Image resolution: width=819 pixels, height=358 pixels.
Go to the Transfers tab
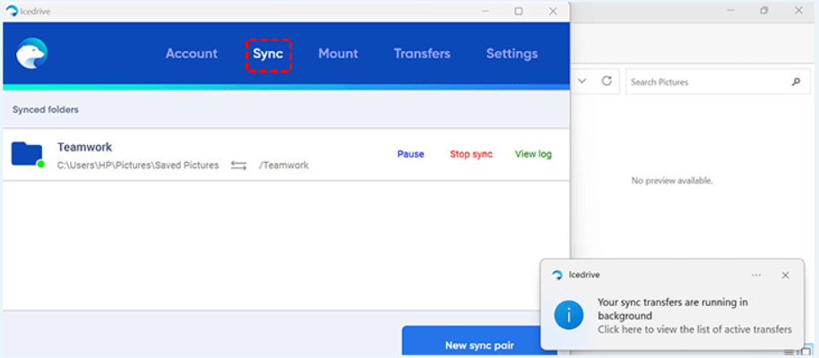[x=422, y=54]
